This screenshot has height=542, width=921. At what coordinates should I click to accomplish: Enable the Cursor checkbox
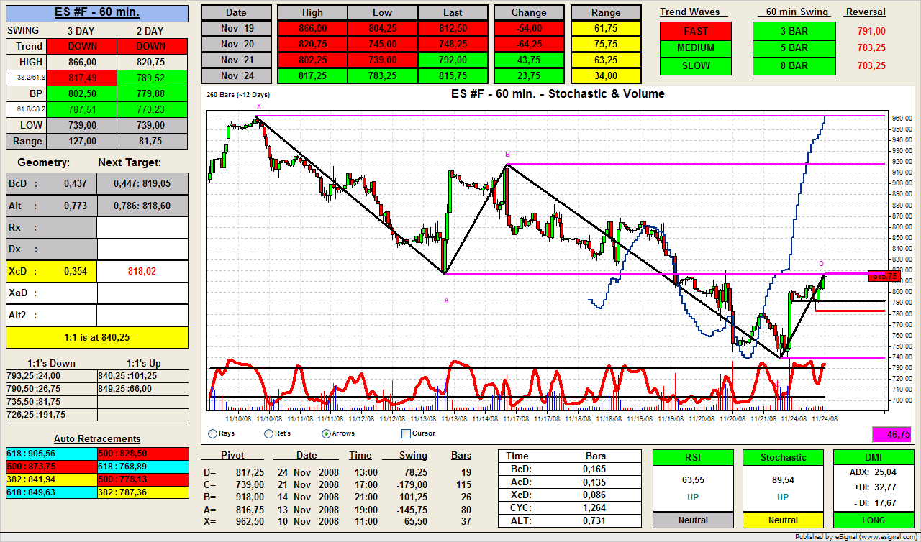coord(406,433)
